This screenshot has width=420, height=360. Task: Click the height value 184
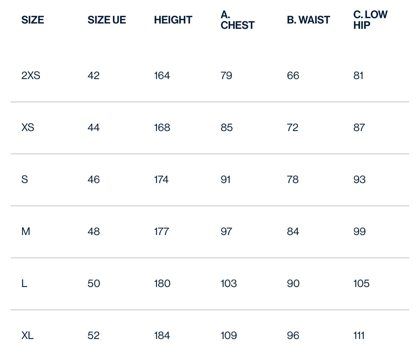[x=162, y=335]
